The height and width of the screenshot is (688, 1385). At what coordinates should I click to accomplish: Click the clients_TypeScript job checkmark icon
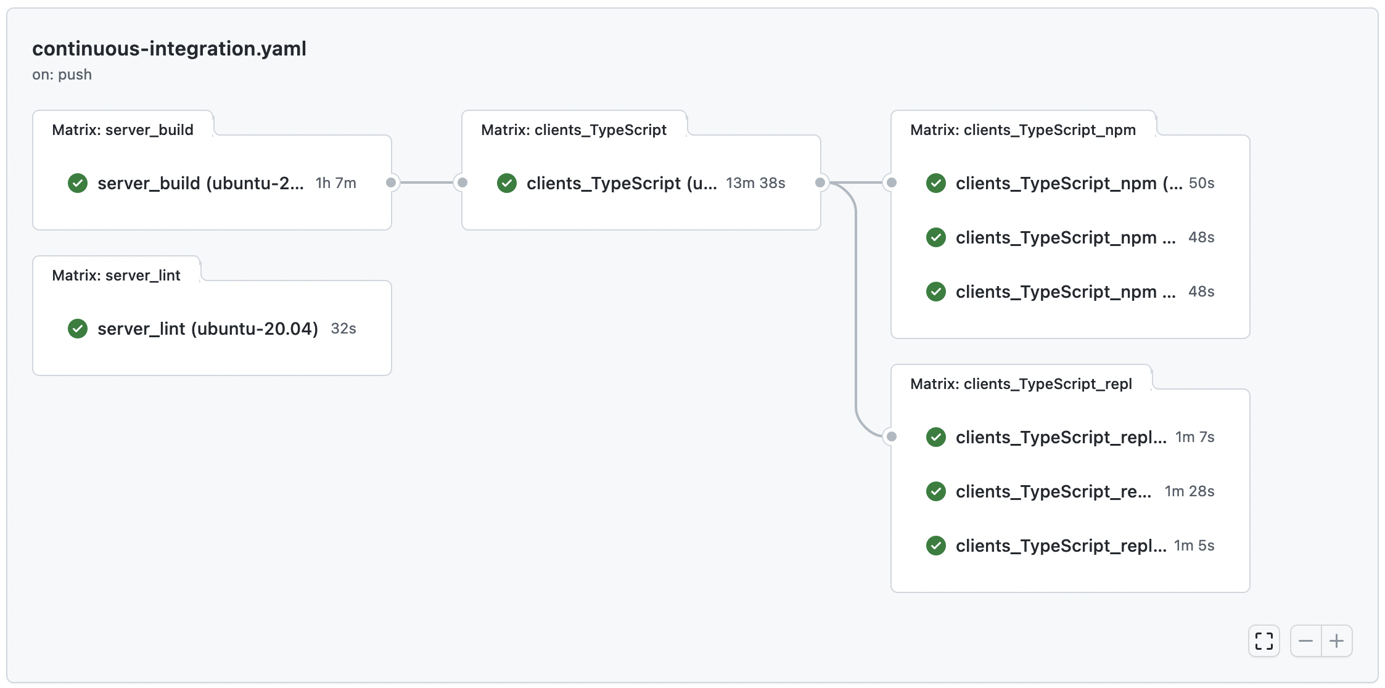click(507, 183)
